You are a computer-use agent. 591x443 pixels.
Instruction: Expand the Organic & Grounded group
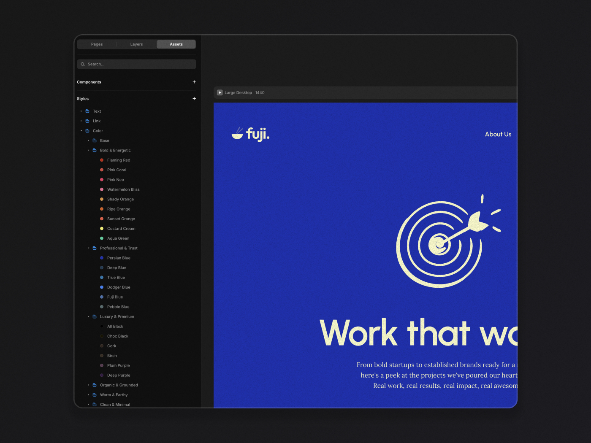pos(89,385)
